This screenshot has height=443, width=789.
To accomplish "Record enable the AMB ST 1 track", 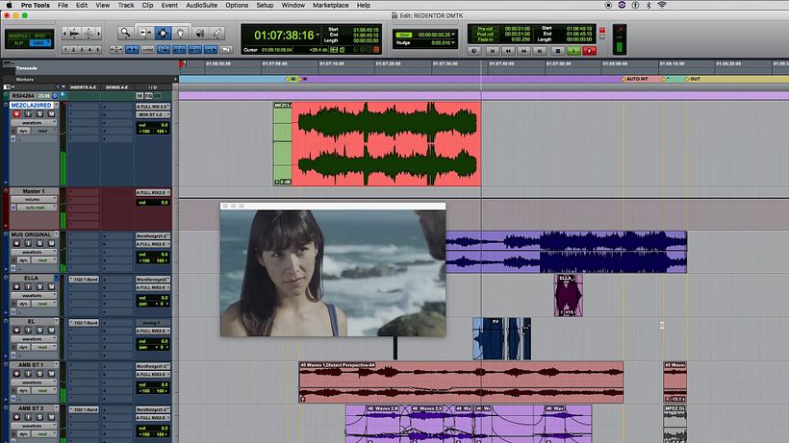I will [x=16, y=374].
